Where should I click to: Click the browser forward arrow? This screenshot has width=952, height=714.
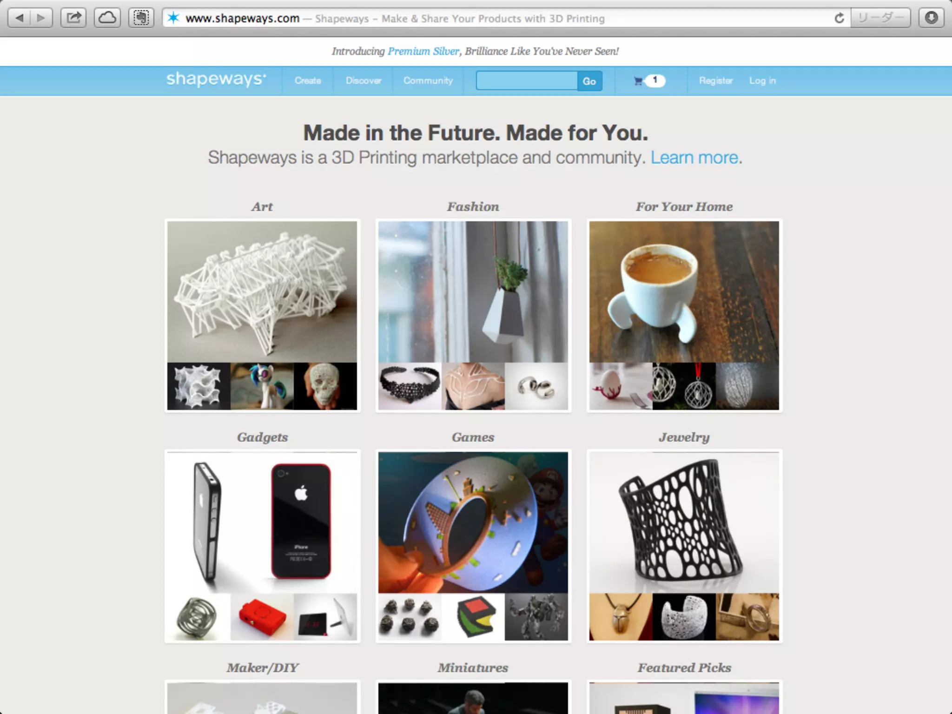pyautogui.click(x=41, y=18)
